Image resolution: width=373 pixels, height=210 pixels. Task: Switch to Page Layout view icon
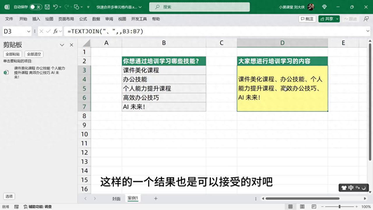[x=302, y=206]
